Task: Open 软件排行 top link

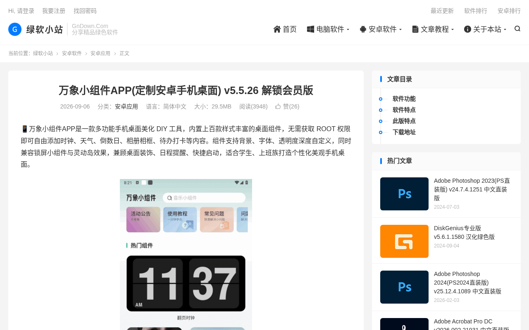Action: [476, 11]
